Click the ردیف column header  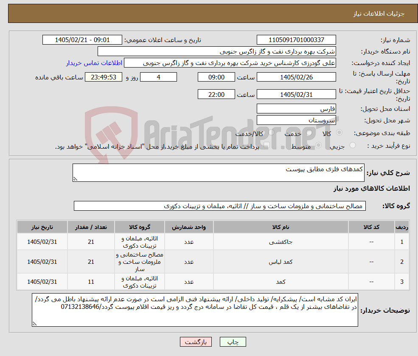click(402, 227)
